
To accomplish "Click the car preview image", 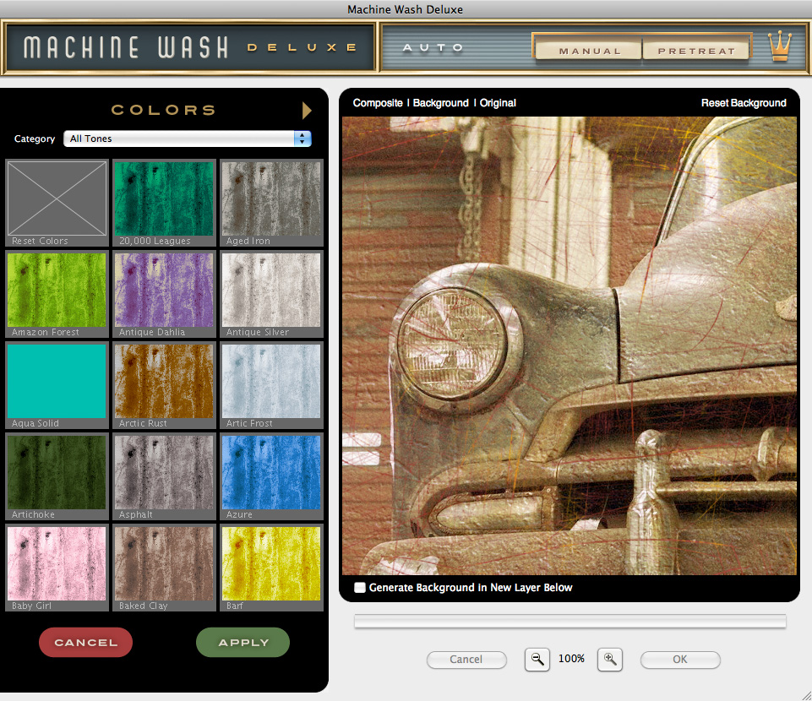I will click(x=569, y=345).
